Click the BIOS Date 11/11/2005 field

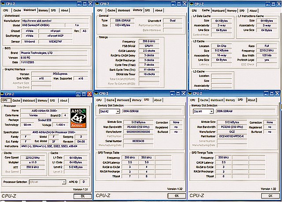click(x=54, y=62)
